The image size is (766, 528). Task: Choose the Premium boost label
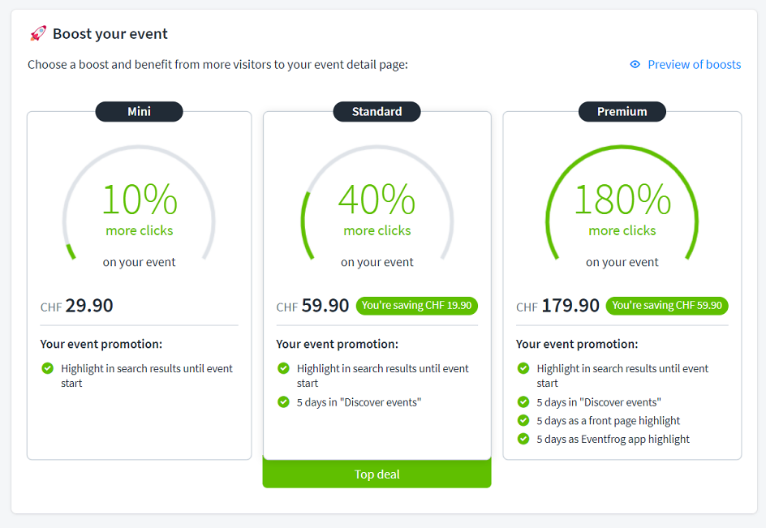(622, 112)
